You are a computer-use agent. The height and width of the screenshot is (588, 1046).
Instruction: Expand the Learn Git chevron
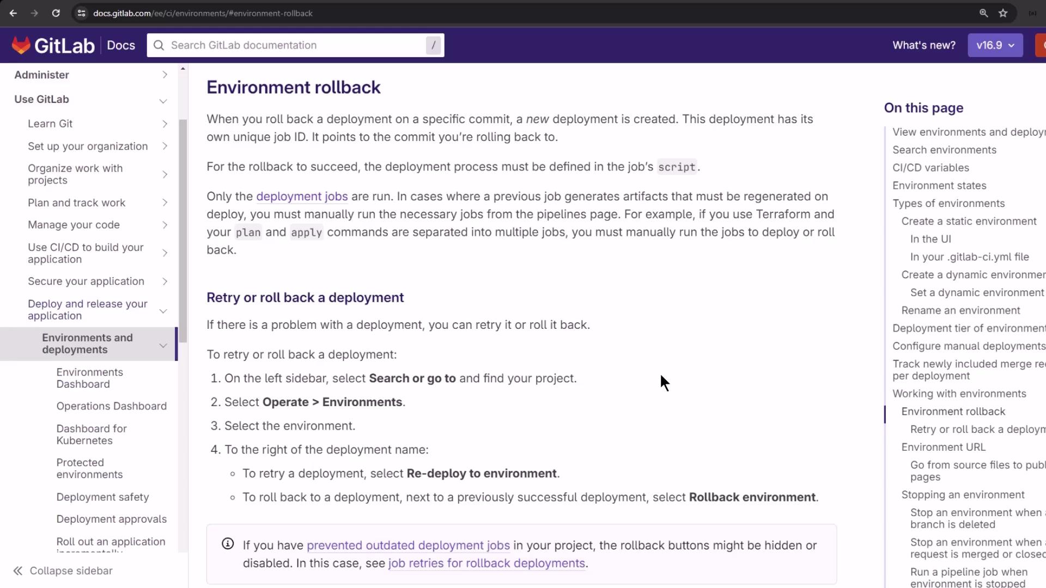click(165, 124)
